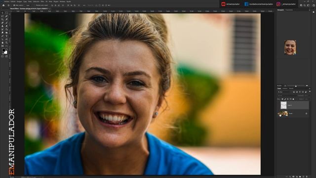Image resolution: width=316 pixels, height=178 pixels.
Task: Select the Eyedropper tool
Action: (x=6, y=19)
